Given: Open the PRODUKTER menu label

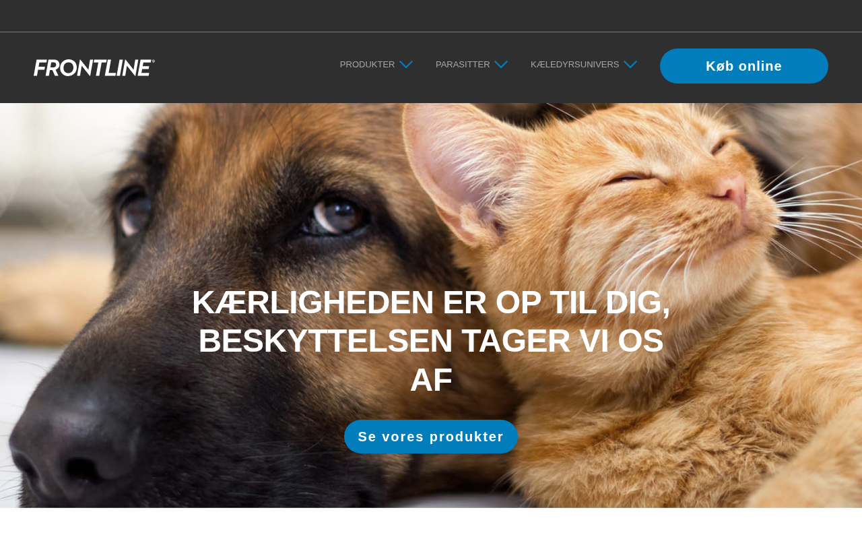Looking at the screenshot, I should pos(367,65).
